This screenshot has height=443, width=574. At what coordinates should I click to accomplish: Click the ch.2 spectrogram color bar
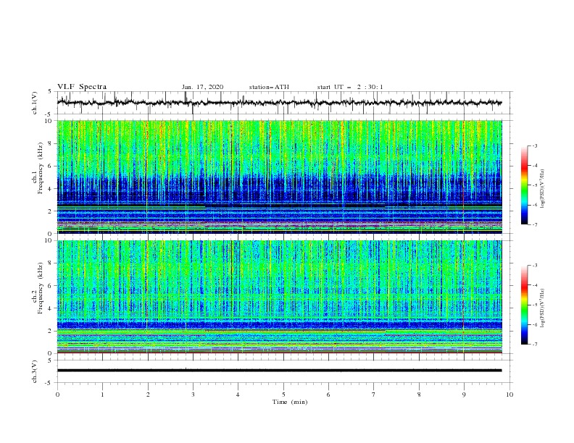[524, 305]
